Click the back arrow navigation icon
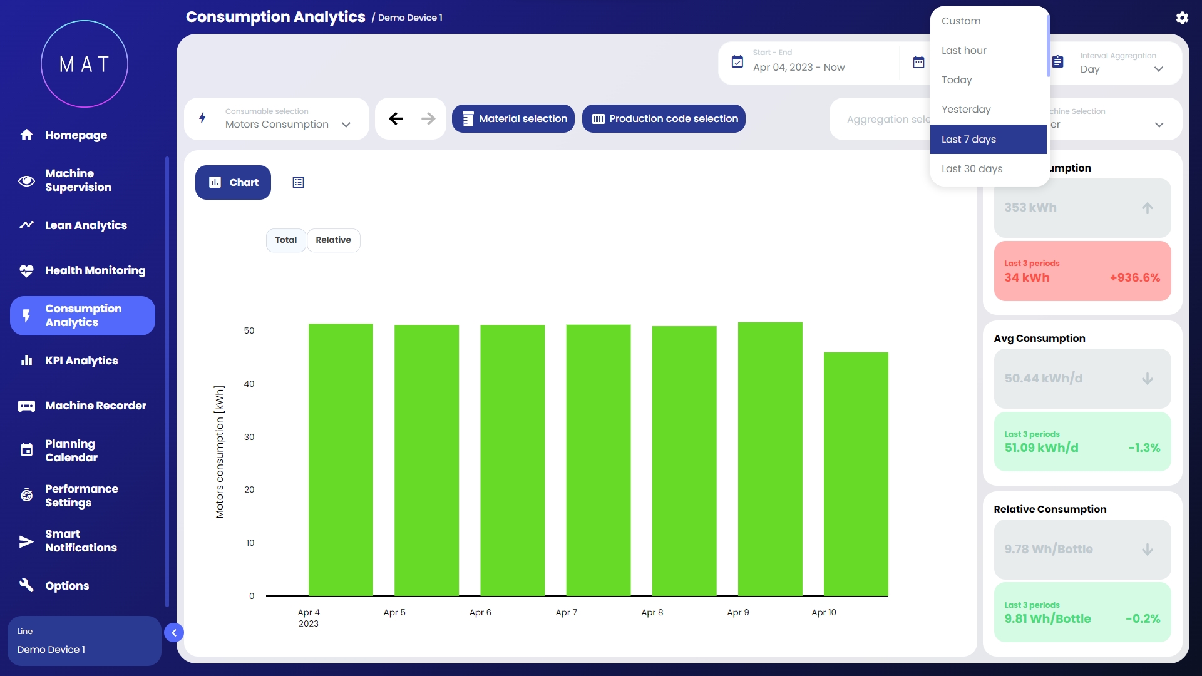 pos(396,118)
